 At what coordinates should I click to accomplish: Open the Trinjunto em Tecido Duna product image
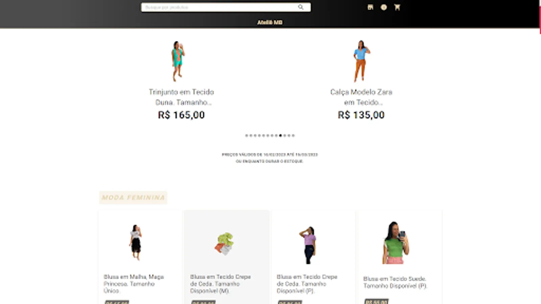click(x=178, y=61)
